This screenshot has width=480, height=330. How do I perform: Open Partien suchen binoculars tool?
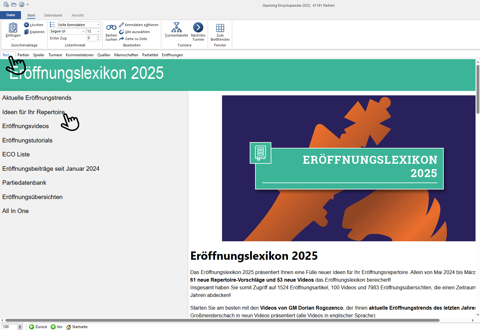111,28
